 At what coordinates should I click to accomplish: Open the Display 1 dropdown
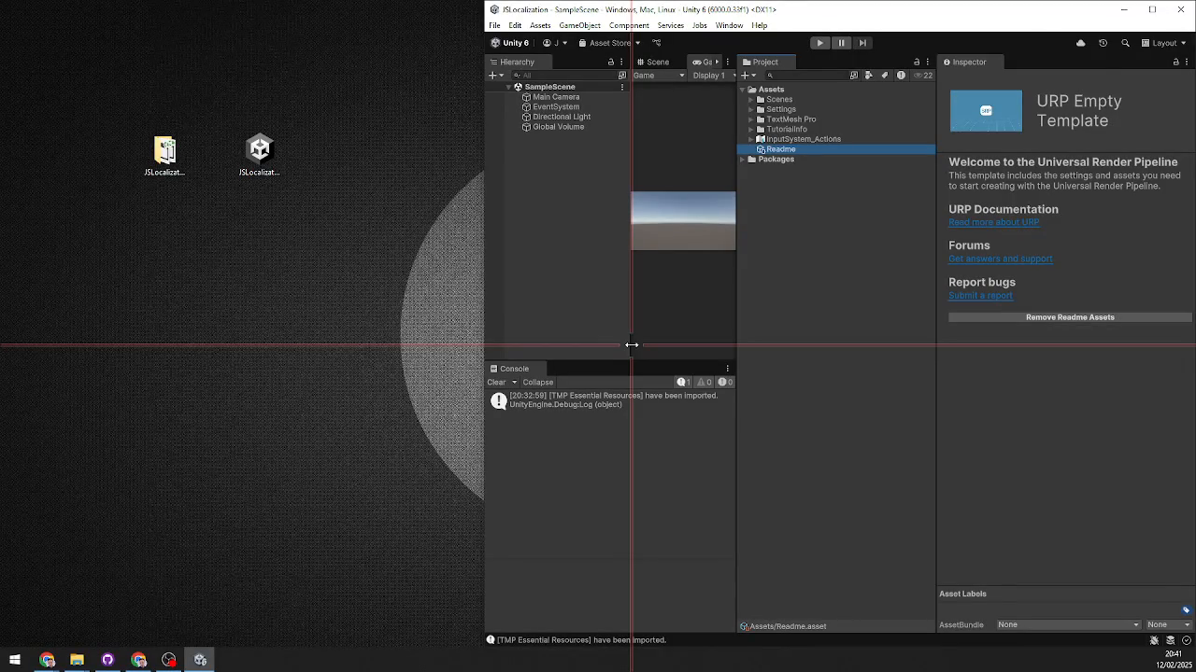click(x=712, y=76)
